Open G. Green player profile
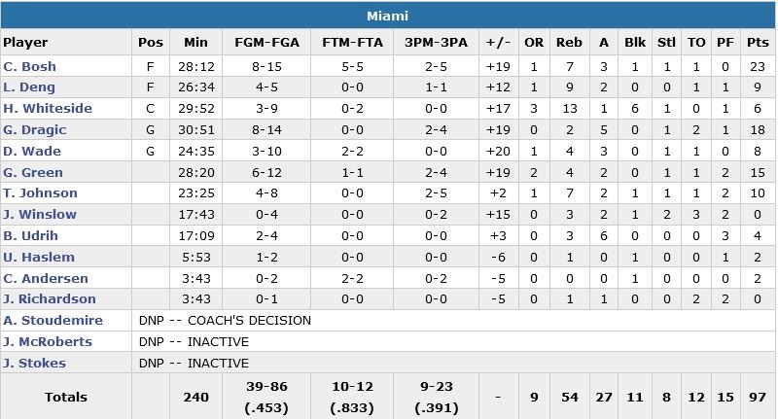 click(x=33, y=173)
